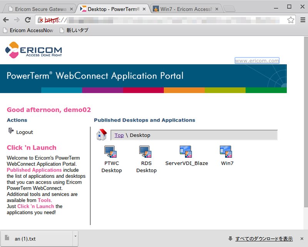
Task: Click the Logout text link
Action: [x=25, y=132]
